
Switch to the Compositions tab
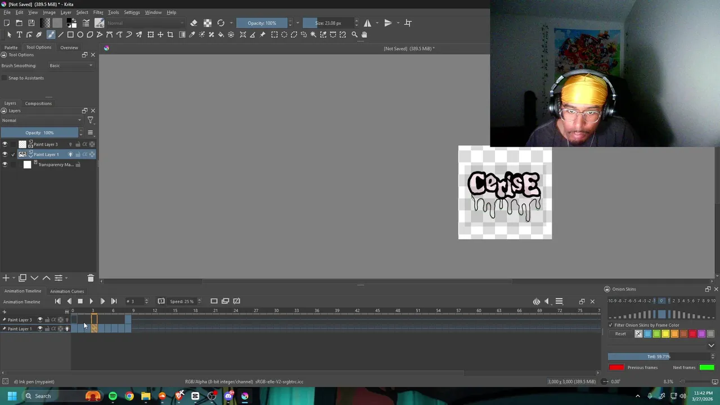(38, 103)
